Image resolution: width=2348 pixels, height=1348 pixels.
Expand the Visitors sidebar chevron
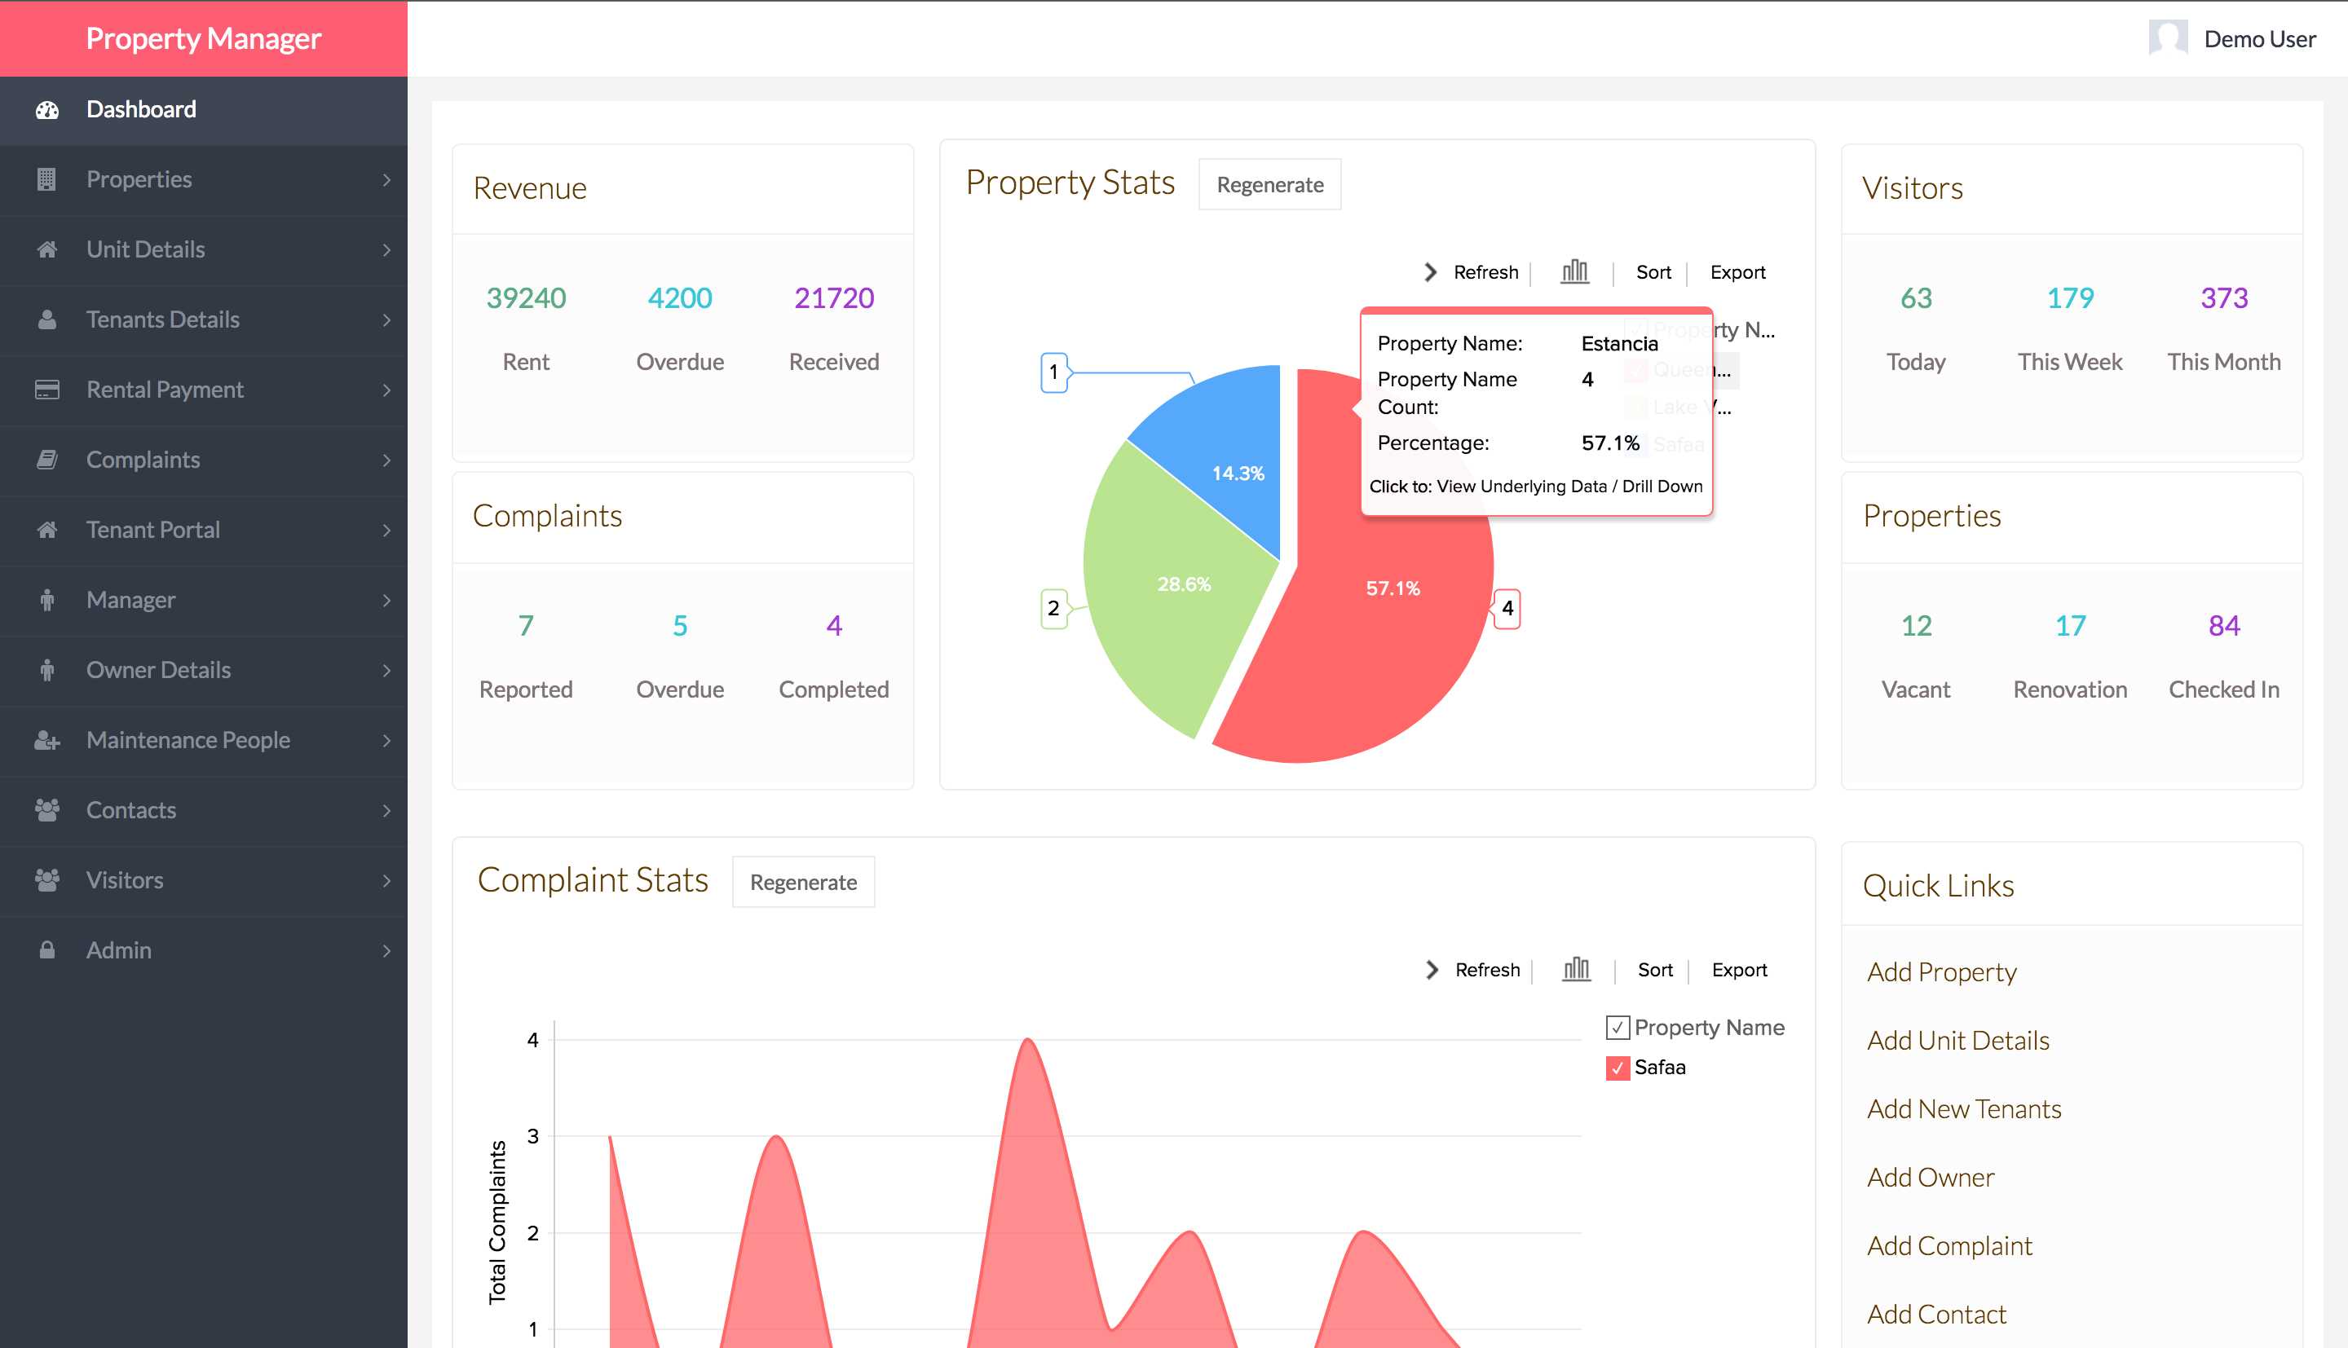(386, 880)
